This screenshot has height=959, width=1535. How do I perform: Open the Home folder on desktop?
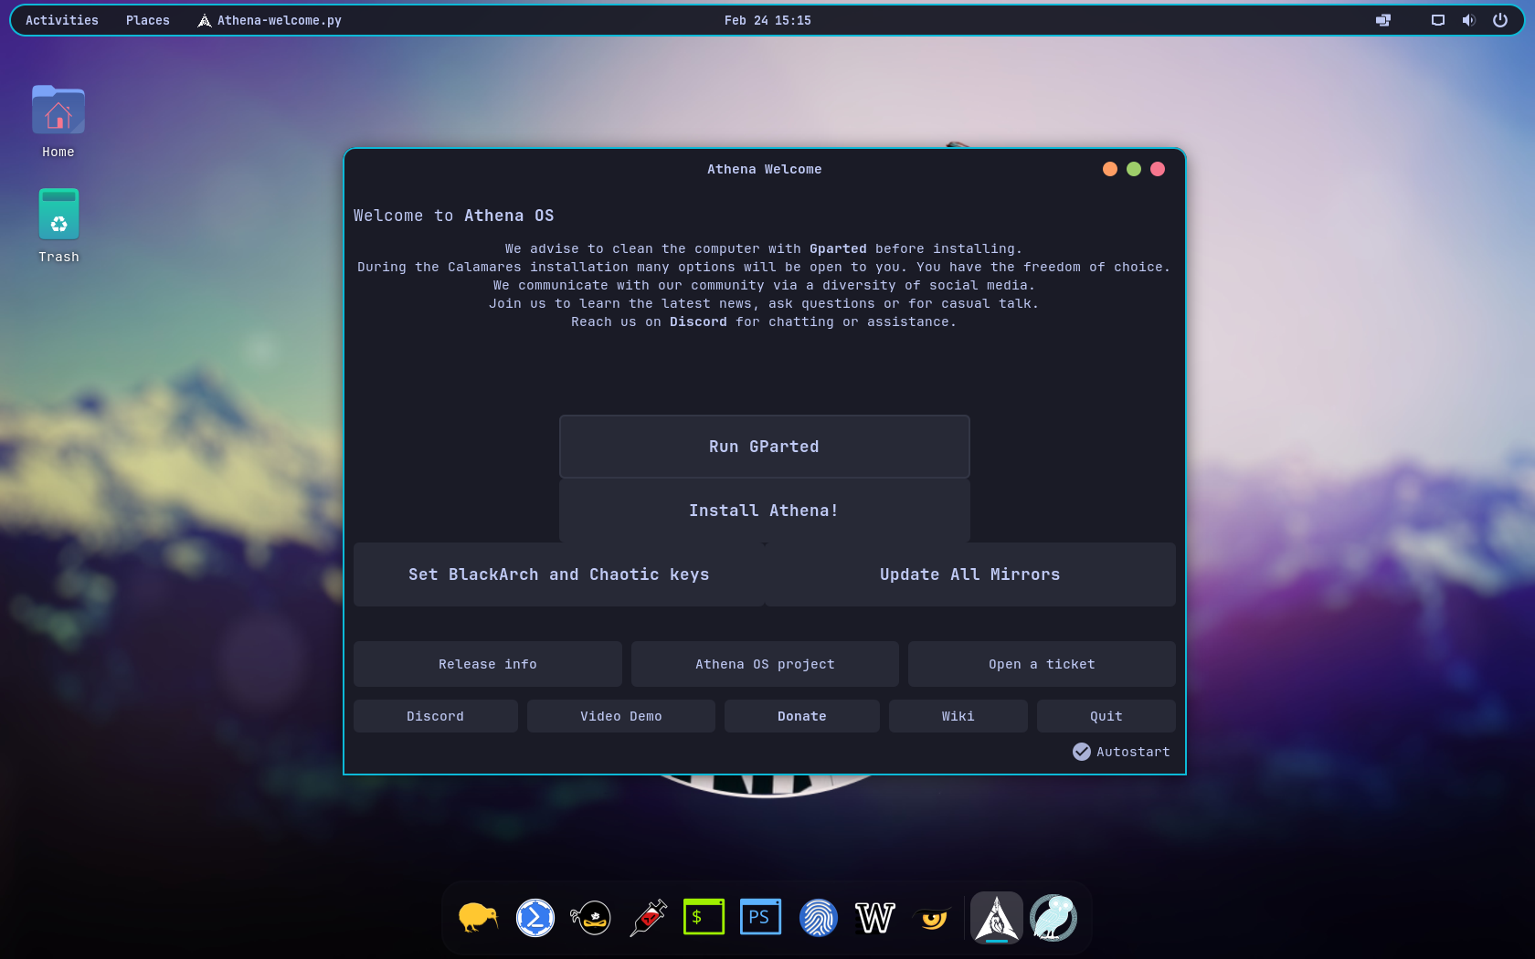click(58, 121)
